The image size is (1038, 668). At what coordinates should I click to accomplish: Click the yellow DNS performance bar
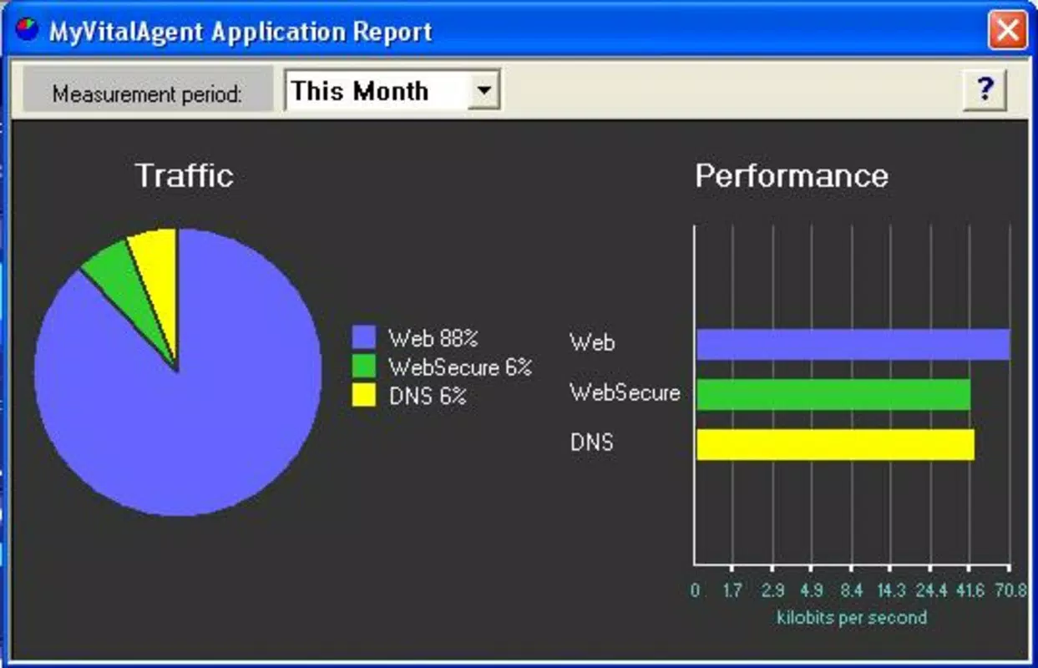[836, 444]
